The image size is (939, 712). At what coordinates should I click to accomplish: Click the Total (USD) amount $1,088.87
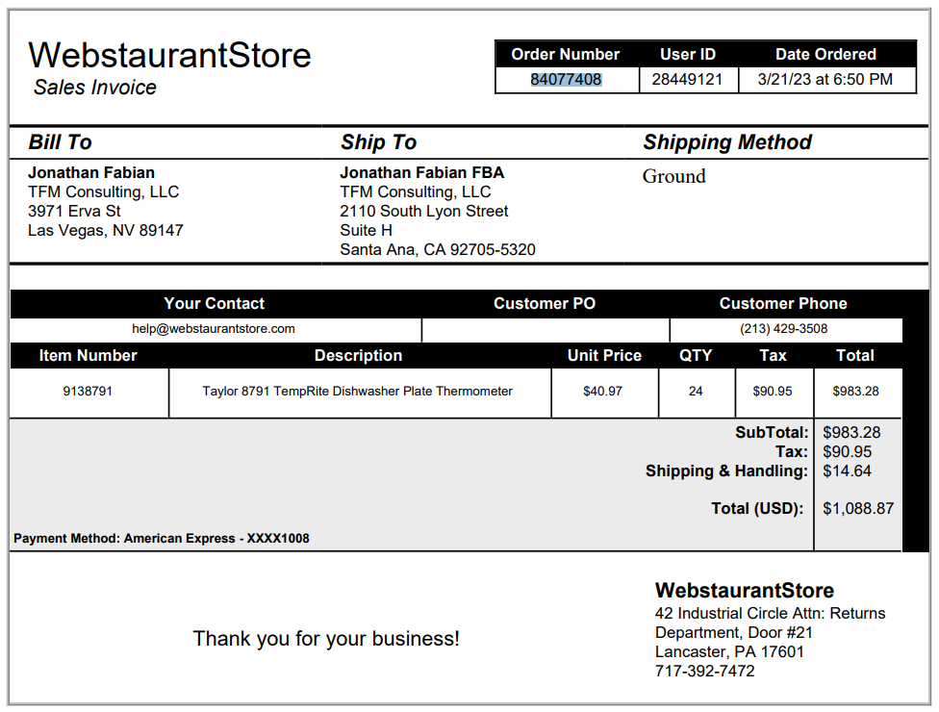click(858, 509)
